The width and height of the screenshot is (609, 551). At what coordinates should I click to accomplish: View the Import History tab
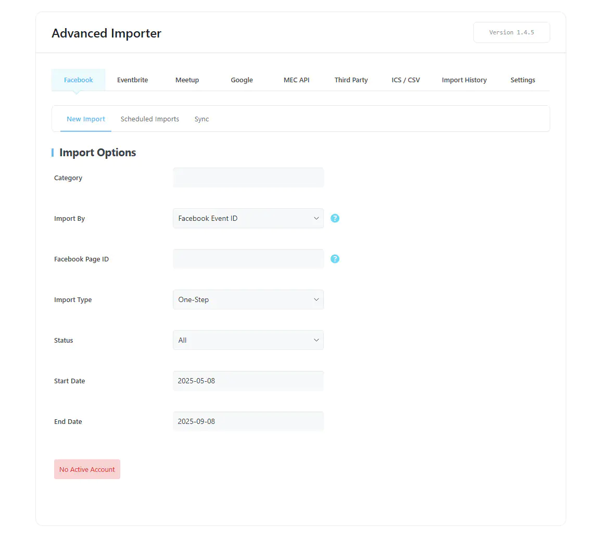[464, 80]
